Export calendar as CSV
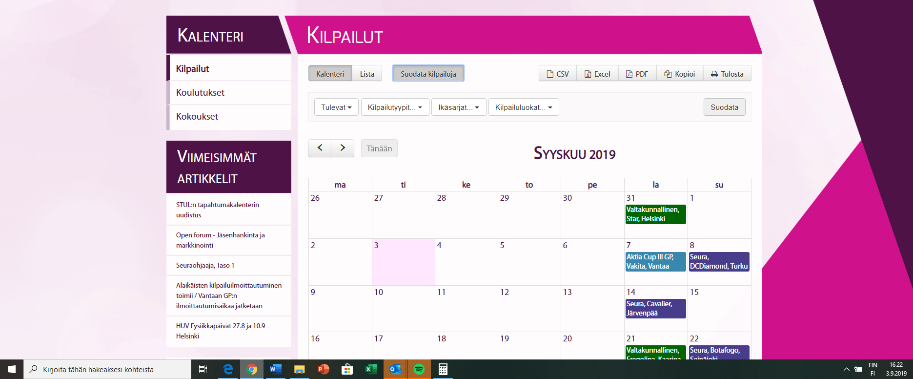This screenshot has width=913, height=379. point(558,74)
